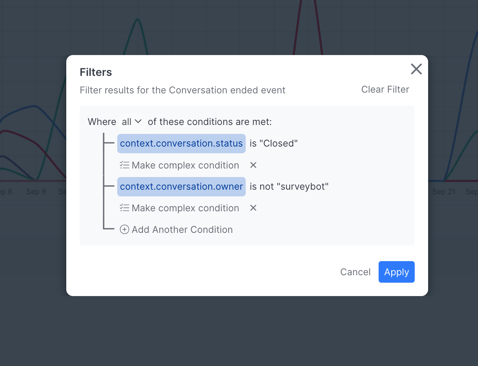Click "Make complex condition" text under status

tap(185, 165)
